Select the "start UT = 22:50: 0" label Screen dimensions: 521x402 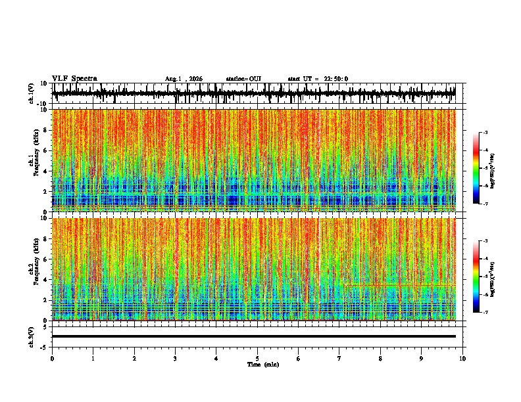(318, 79)
